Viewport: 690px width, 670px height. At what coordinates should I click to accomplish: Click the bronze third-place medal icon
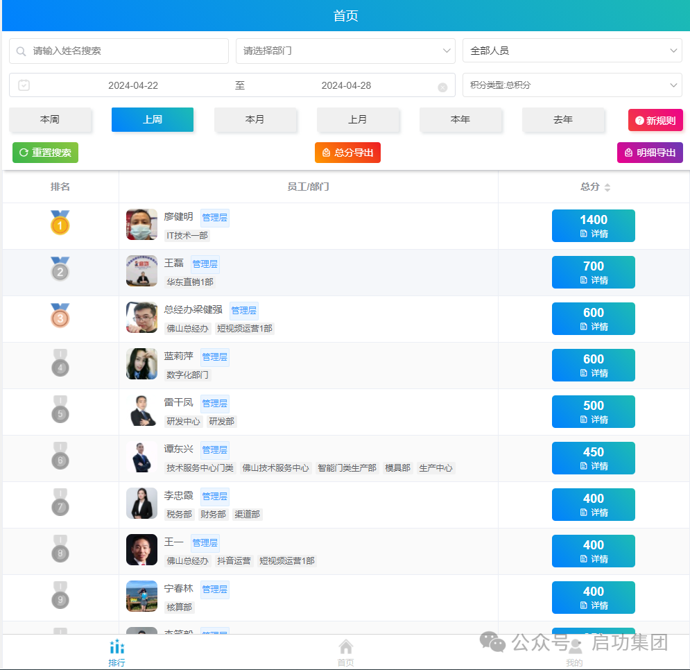[x=60, y=316]
